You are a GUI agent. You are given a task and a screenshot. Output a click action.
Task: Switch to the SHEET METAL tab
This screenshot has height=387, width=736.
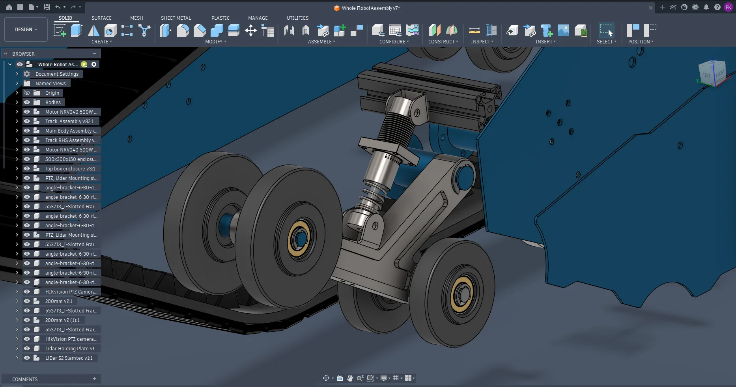click(176, 18)
